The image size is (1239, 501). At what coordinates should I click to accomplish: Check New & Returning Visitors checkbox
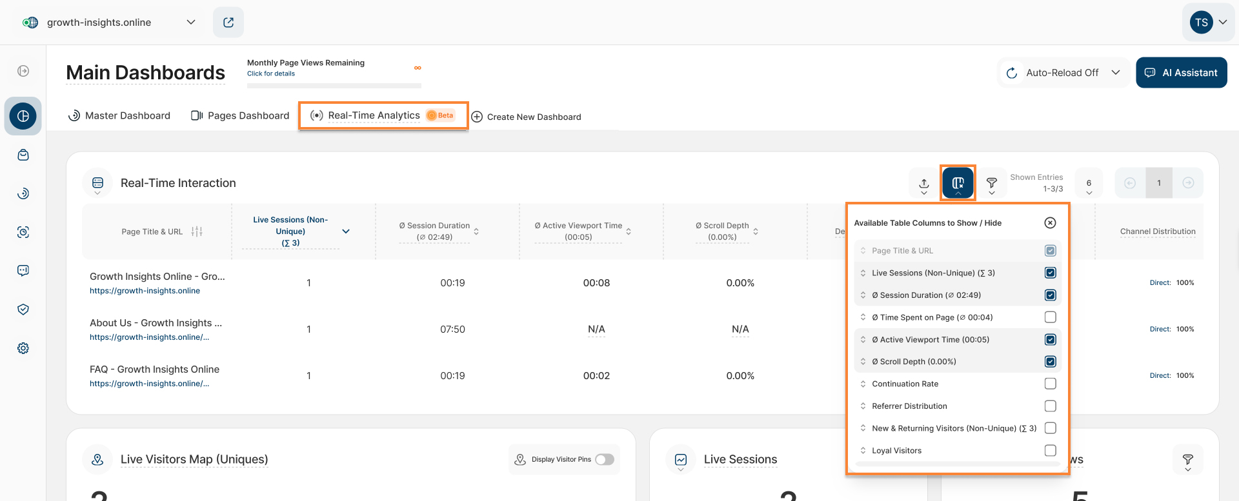pos(1050,428)
